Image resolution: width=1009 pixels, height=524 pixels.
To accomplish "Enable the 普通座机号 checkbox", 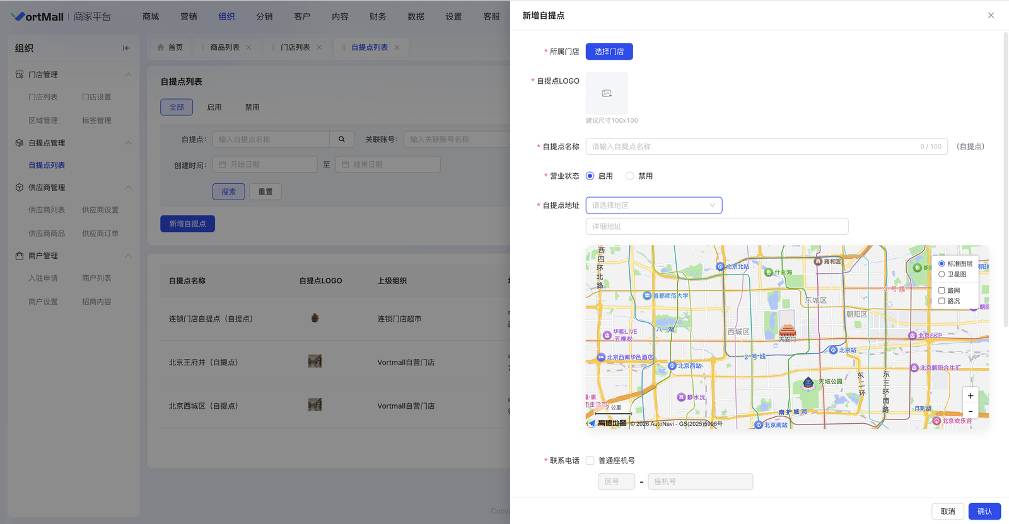I will click(x=590, y=460).
